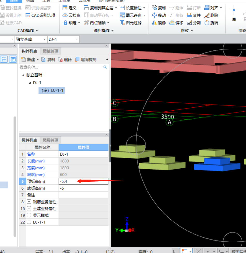Select the 镜像 mirror tool
This screenshot has height=253, width=246.
pyautogui.click(x=159, y=23)
